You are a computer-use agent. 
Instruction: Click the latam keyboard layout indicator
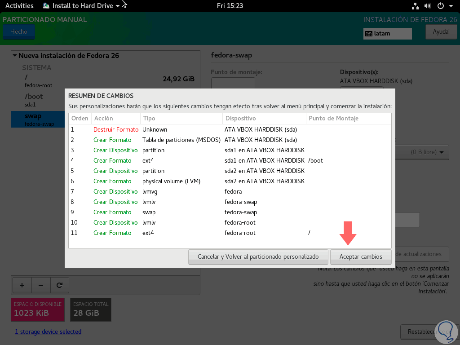[387, 33]
